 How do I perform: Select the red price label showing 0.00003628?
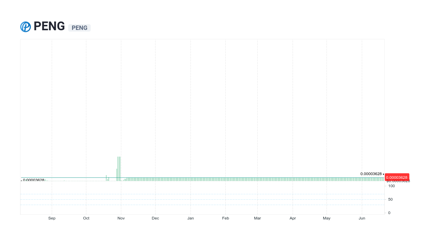[397, 177]
